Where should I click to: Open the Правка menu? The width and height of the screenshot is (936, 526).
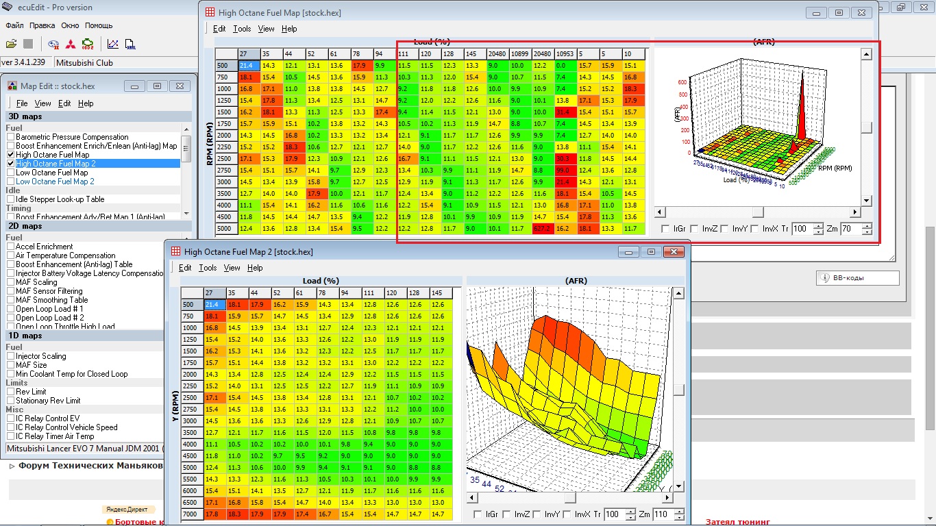tap(42, 25)
